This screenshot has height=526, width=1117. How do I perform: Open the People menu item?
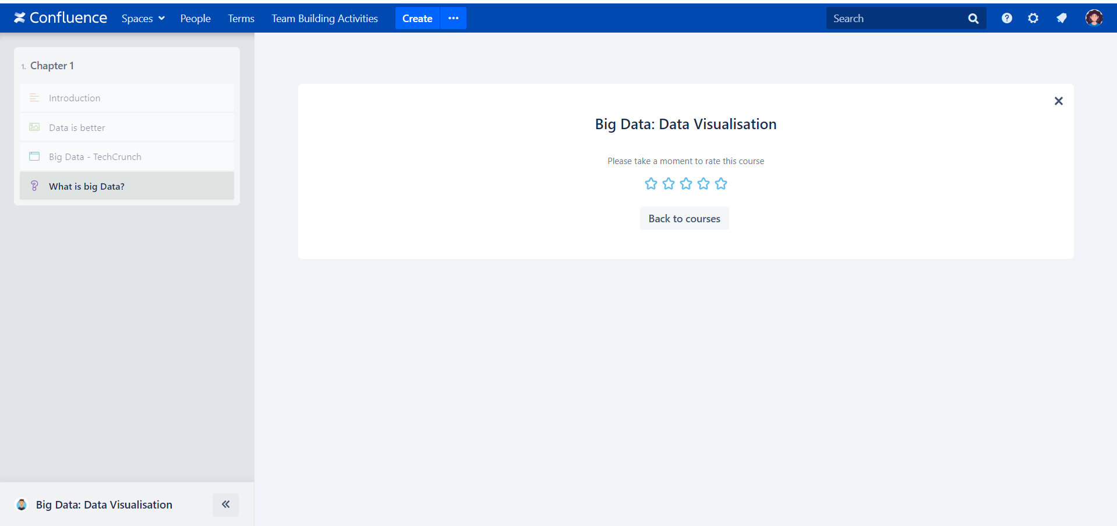195,19
